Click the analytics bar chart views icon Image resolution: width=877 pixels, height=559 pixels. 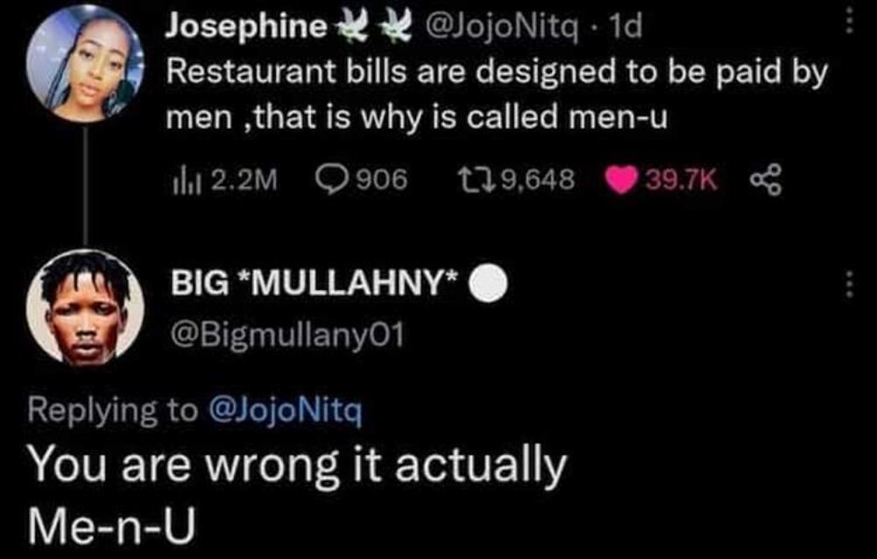(185, 180)
